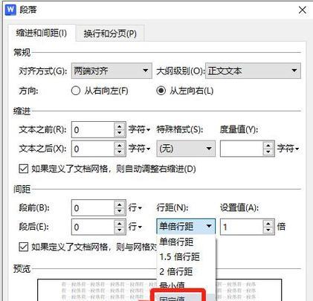Image resolution: width=313 pixels, height=301 pixels.
Task: Switch to 缩进和间距(I) tab
Action: point(42,33)
